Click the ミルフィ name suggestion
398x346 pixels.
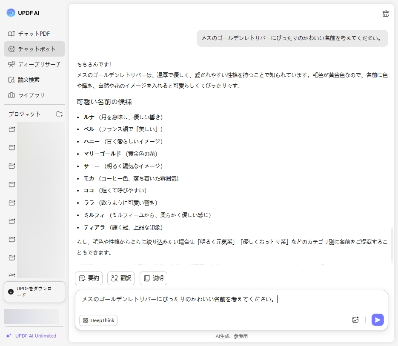[x=94, y=215]
